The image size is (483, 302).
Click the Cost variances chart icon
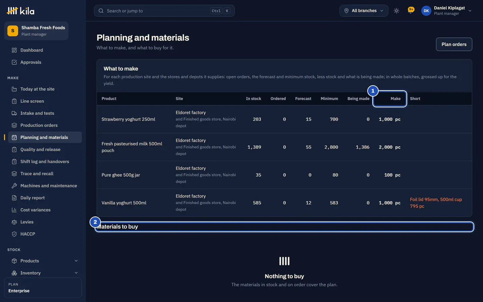click(14, 210)
